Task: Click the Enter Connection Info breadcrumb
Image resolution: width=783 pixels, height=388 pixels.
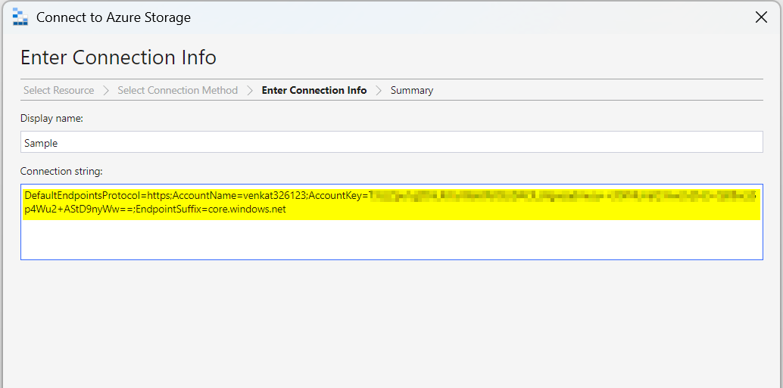Action: pos(314,90)
